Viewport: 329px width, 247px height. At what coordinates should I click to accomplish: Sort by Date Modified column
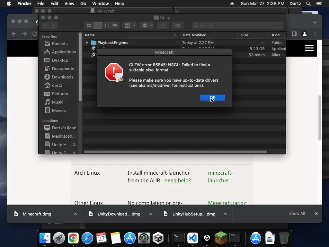click(x=208, y=35)
